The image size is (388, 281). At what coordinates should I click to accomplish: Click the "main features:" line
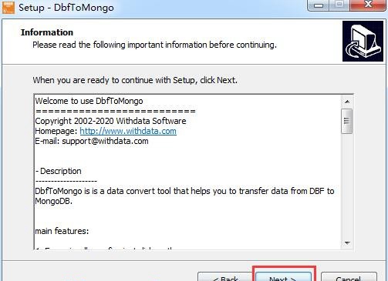(x=62, y=231)
